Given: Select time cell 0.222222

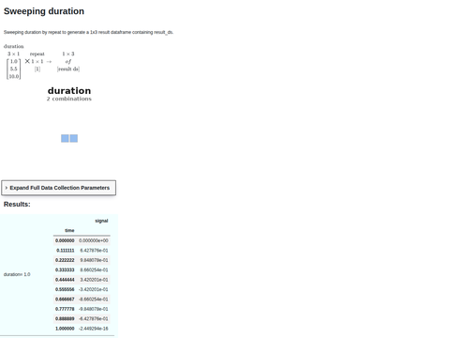Looking at the screenshot, I should click(x=65, y=260).
